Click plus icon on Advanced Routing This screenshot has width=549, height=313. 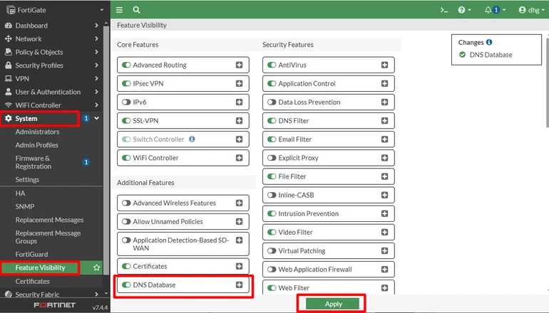[239, 65]
